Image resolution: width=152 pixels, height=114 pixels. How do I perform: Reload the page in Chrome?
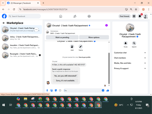(14, 9)
